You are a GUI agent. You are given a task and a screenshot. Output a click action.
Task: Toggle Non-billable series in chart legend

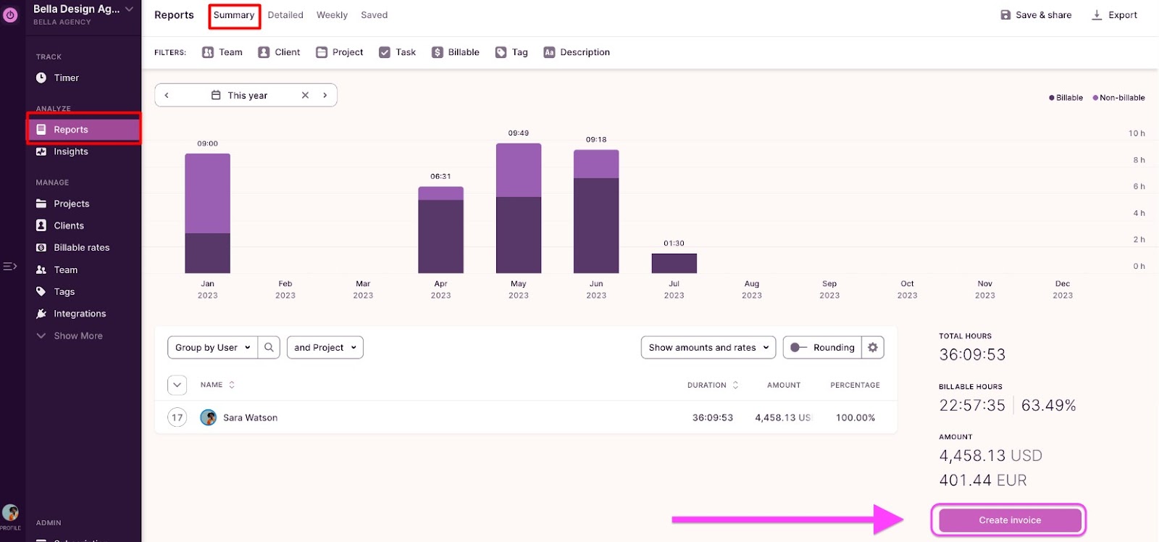(1118, 98)
